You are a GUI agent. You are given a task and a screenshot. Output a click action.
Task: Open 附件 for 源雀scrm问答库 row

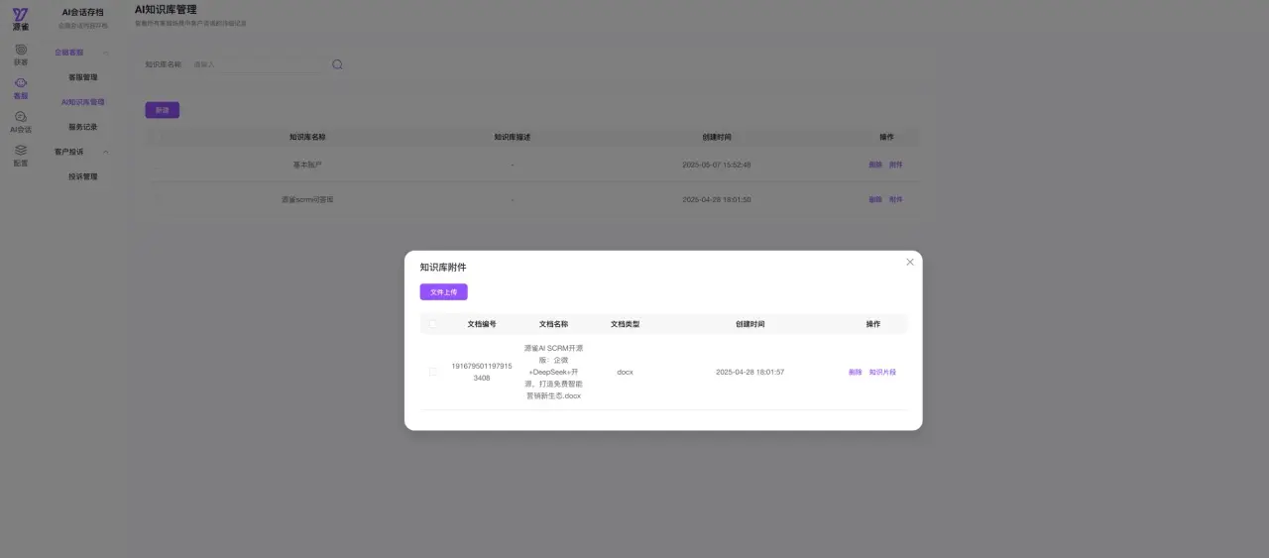click(896, 199)
